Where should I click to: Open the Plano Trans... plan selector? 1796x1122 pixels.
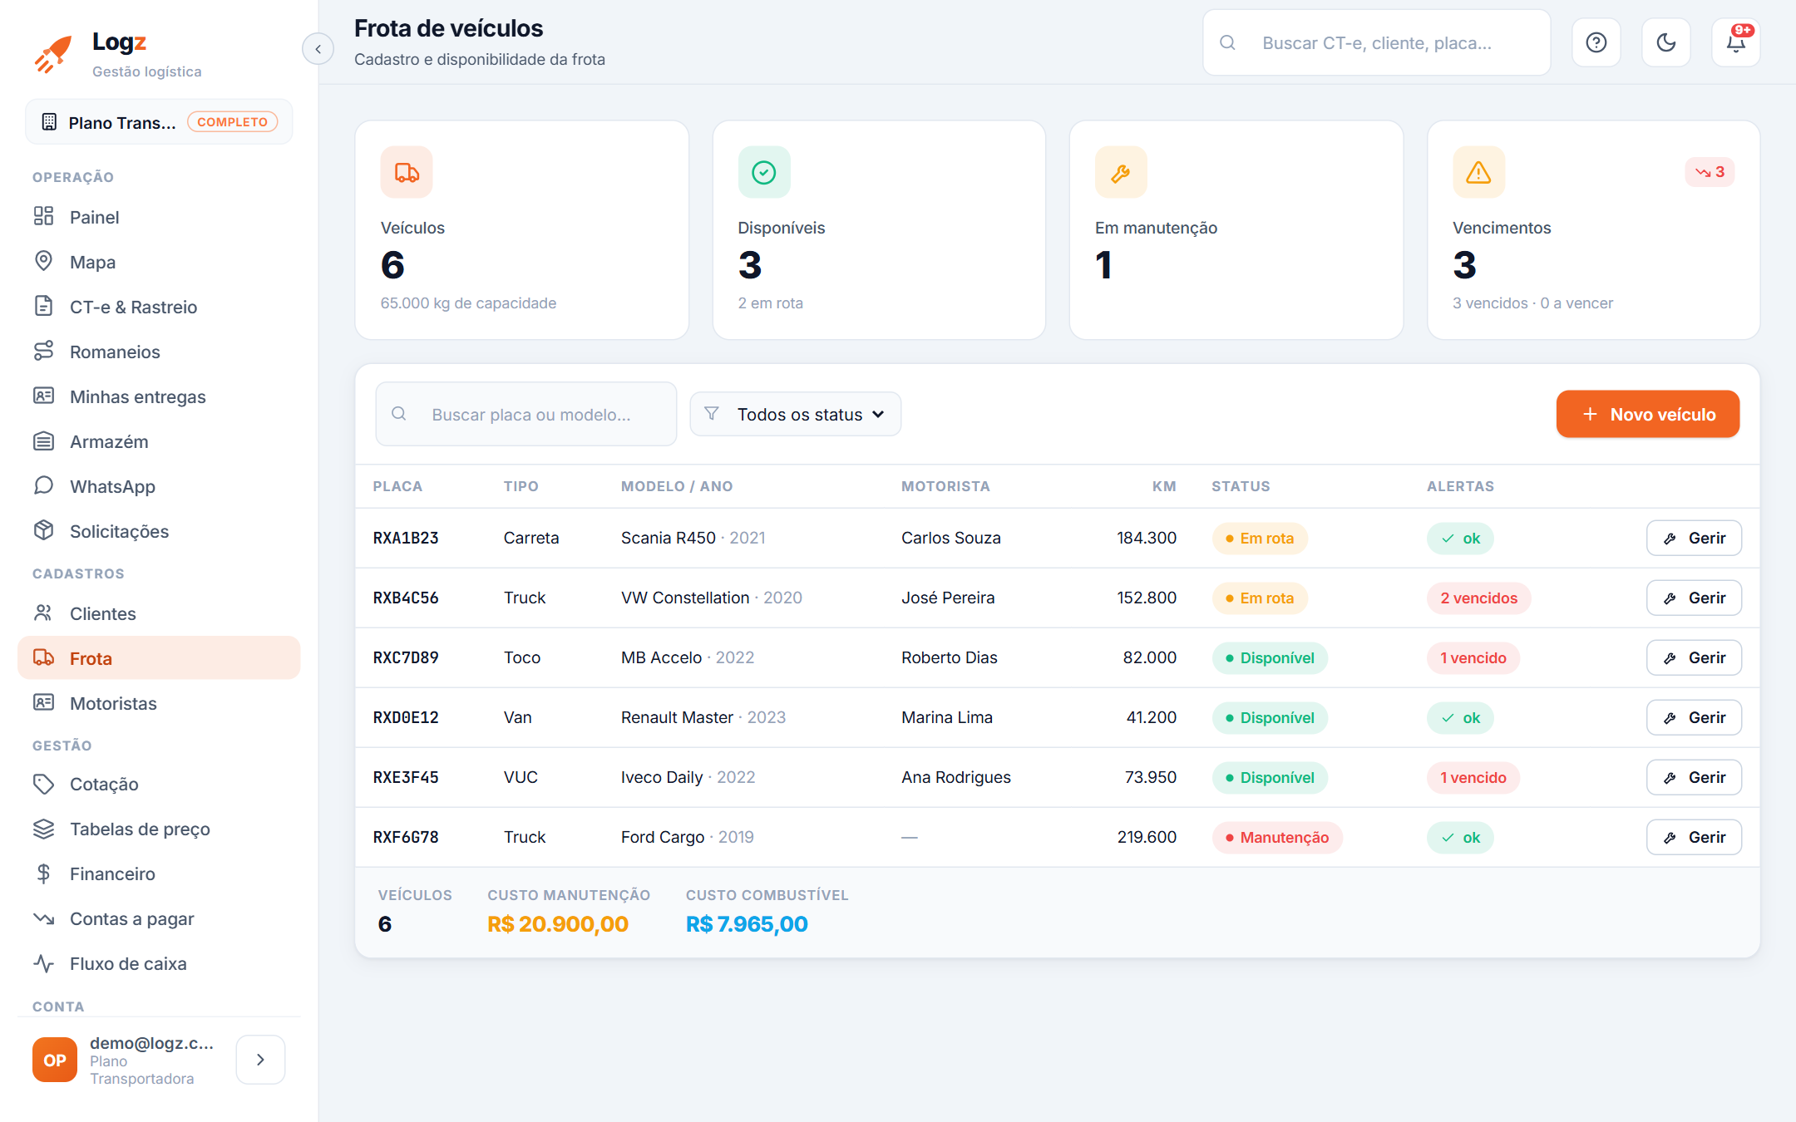click(159, 122)
